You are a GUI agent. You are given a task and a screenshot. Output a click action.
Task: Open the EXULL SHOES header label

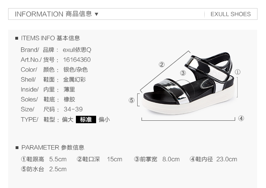[231, 14]
